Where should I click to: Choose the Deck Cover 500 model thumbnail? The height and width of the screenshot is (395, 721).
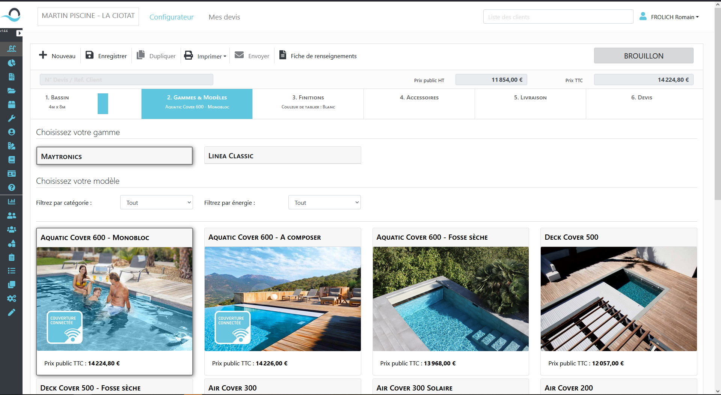tap(618, 299)
